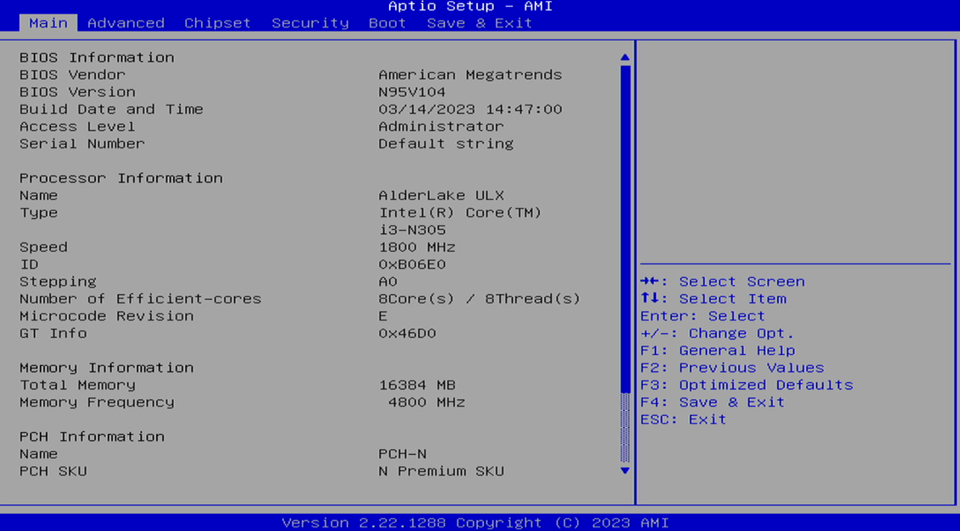The image size is (960, 531).
Task: Click the Memory Information heading
Action: point(107,368)
